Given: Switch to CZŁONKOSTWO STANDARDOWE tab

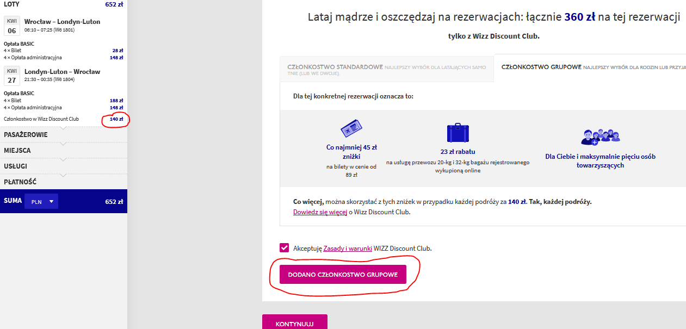Looking at the screenshot, I should (387, 70).
